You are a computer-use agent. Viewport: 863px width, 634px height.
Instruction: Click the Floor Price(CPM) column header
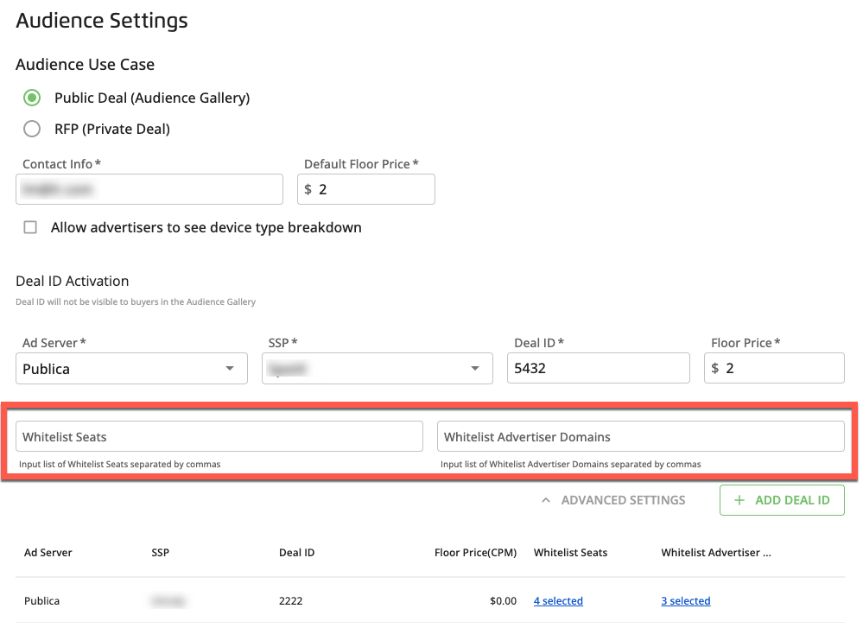(475, 553)
